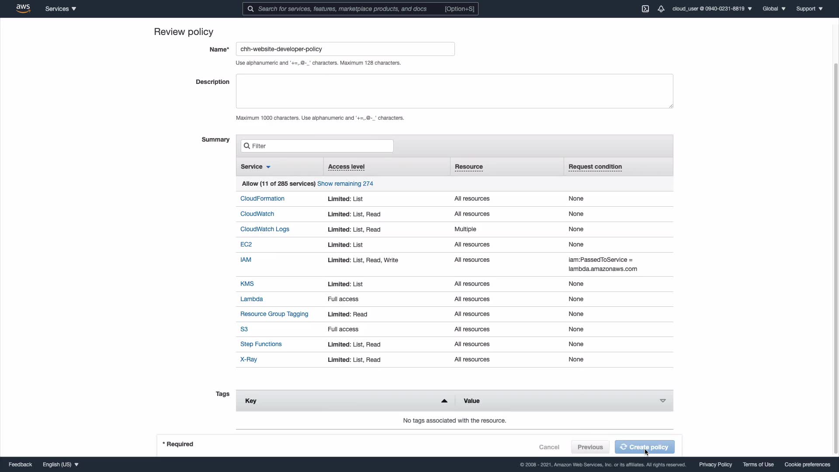Image resolution: width=839 pixels, height=472 pixels.
Task: Open the CloudShell terminal icon
Action: click(645, 9)
